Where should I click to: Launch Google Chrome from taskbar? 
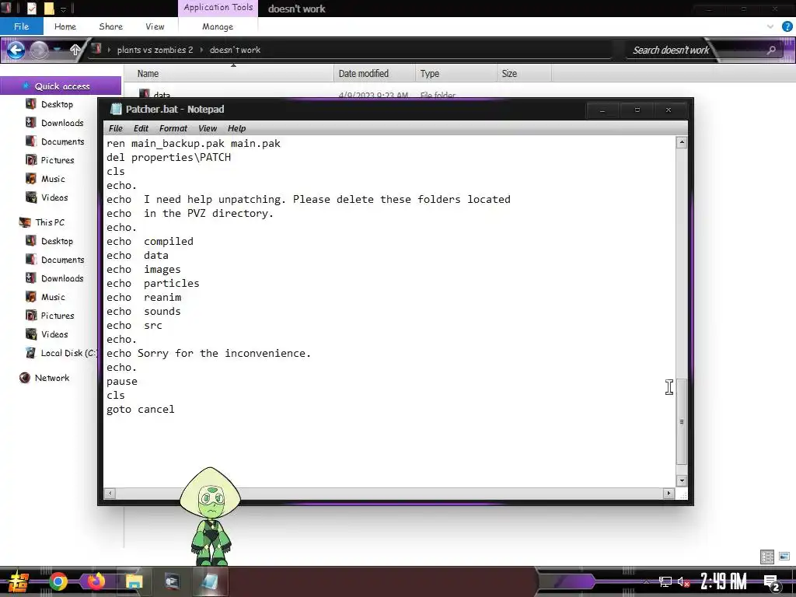58,581
